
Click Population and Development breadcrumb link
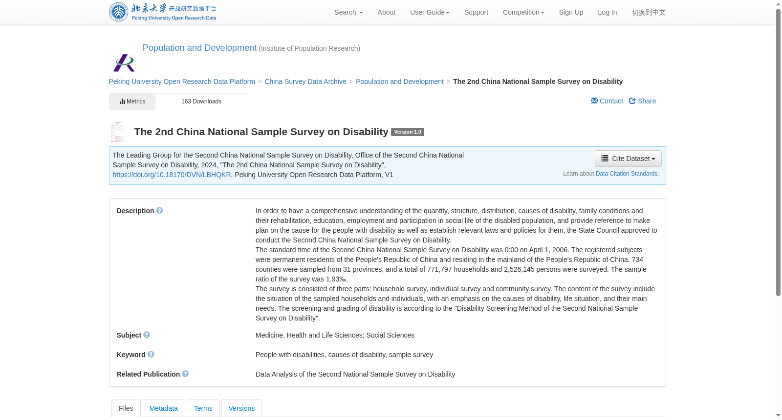(400, 81)
